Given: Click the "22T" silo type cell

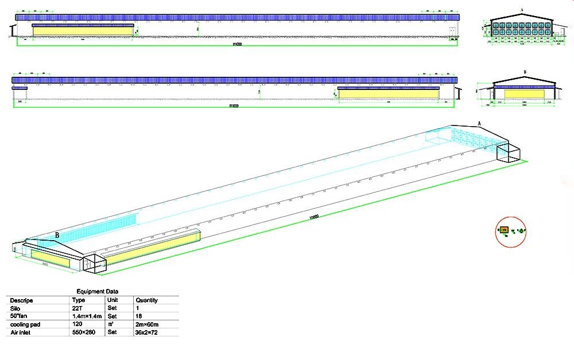Looking at the screenshot, I should [x=77, y=308].
